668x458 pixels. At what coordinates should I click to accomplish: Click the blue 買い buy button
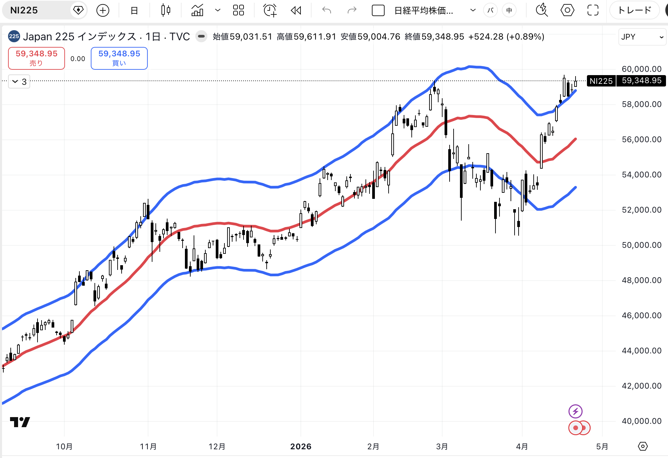(x=119, y=58)
